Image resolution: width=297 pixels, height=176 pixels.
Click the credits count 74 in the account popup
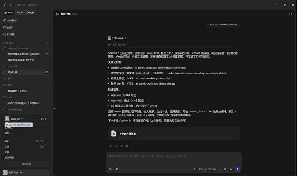pos(43,119)
